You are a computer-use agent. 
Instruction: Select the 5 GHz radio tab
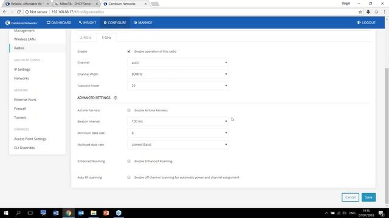[x=106, y=38]
